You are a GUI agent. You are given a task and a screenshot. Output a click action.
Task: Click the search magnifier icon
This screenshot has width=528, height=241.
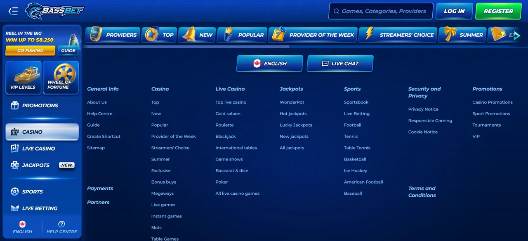pyautogui.click(x=336, y=11)
